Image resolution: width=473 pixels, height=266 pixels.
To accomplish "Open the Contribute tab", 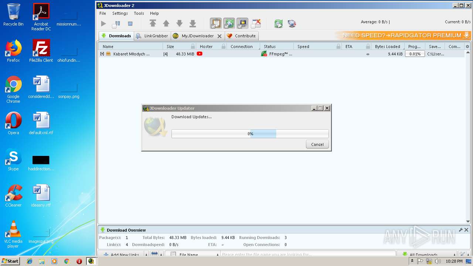I will click(241, 36).
